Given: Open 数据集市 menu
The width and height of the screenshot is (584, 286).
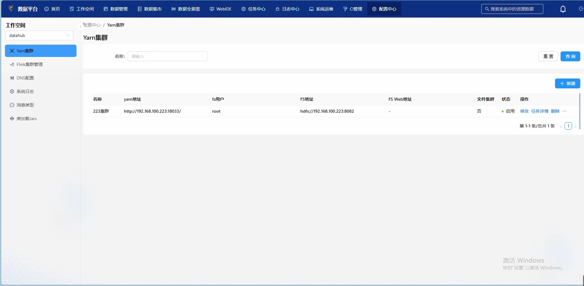Looking at the screenshot, I should 150,9.
